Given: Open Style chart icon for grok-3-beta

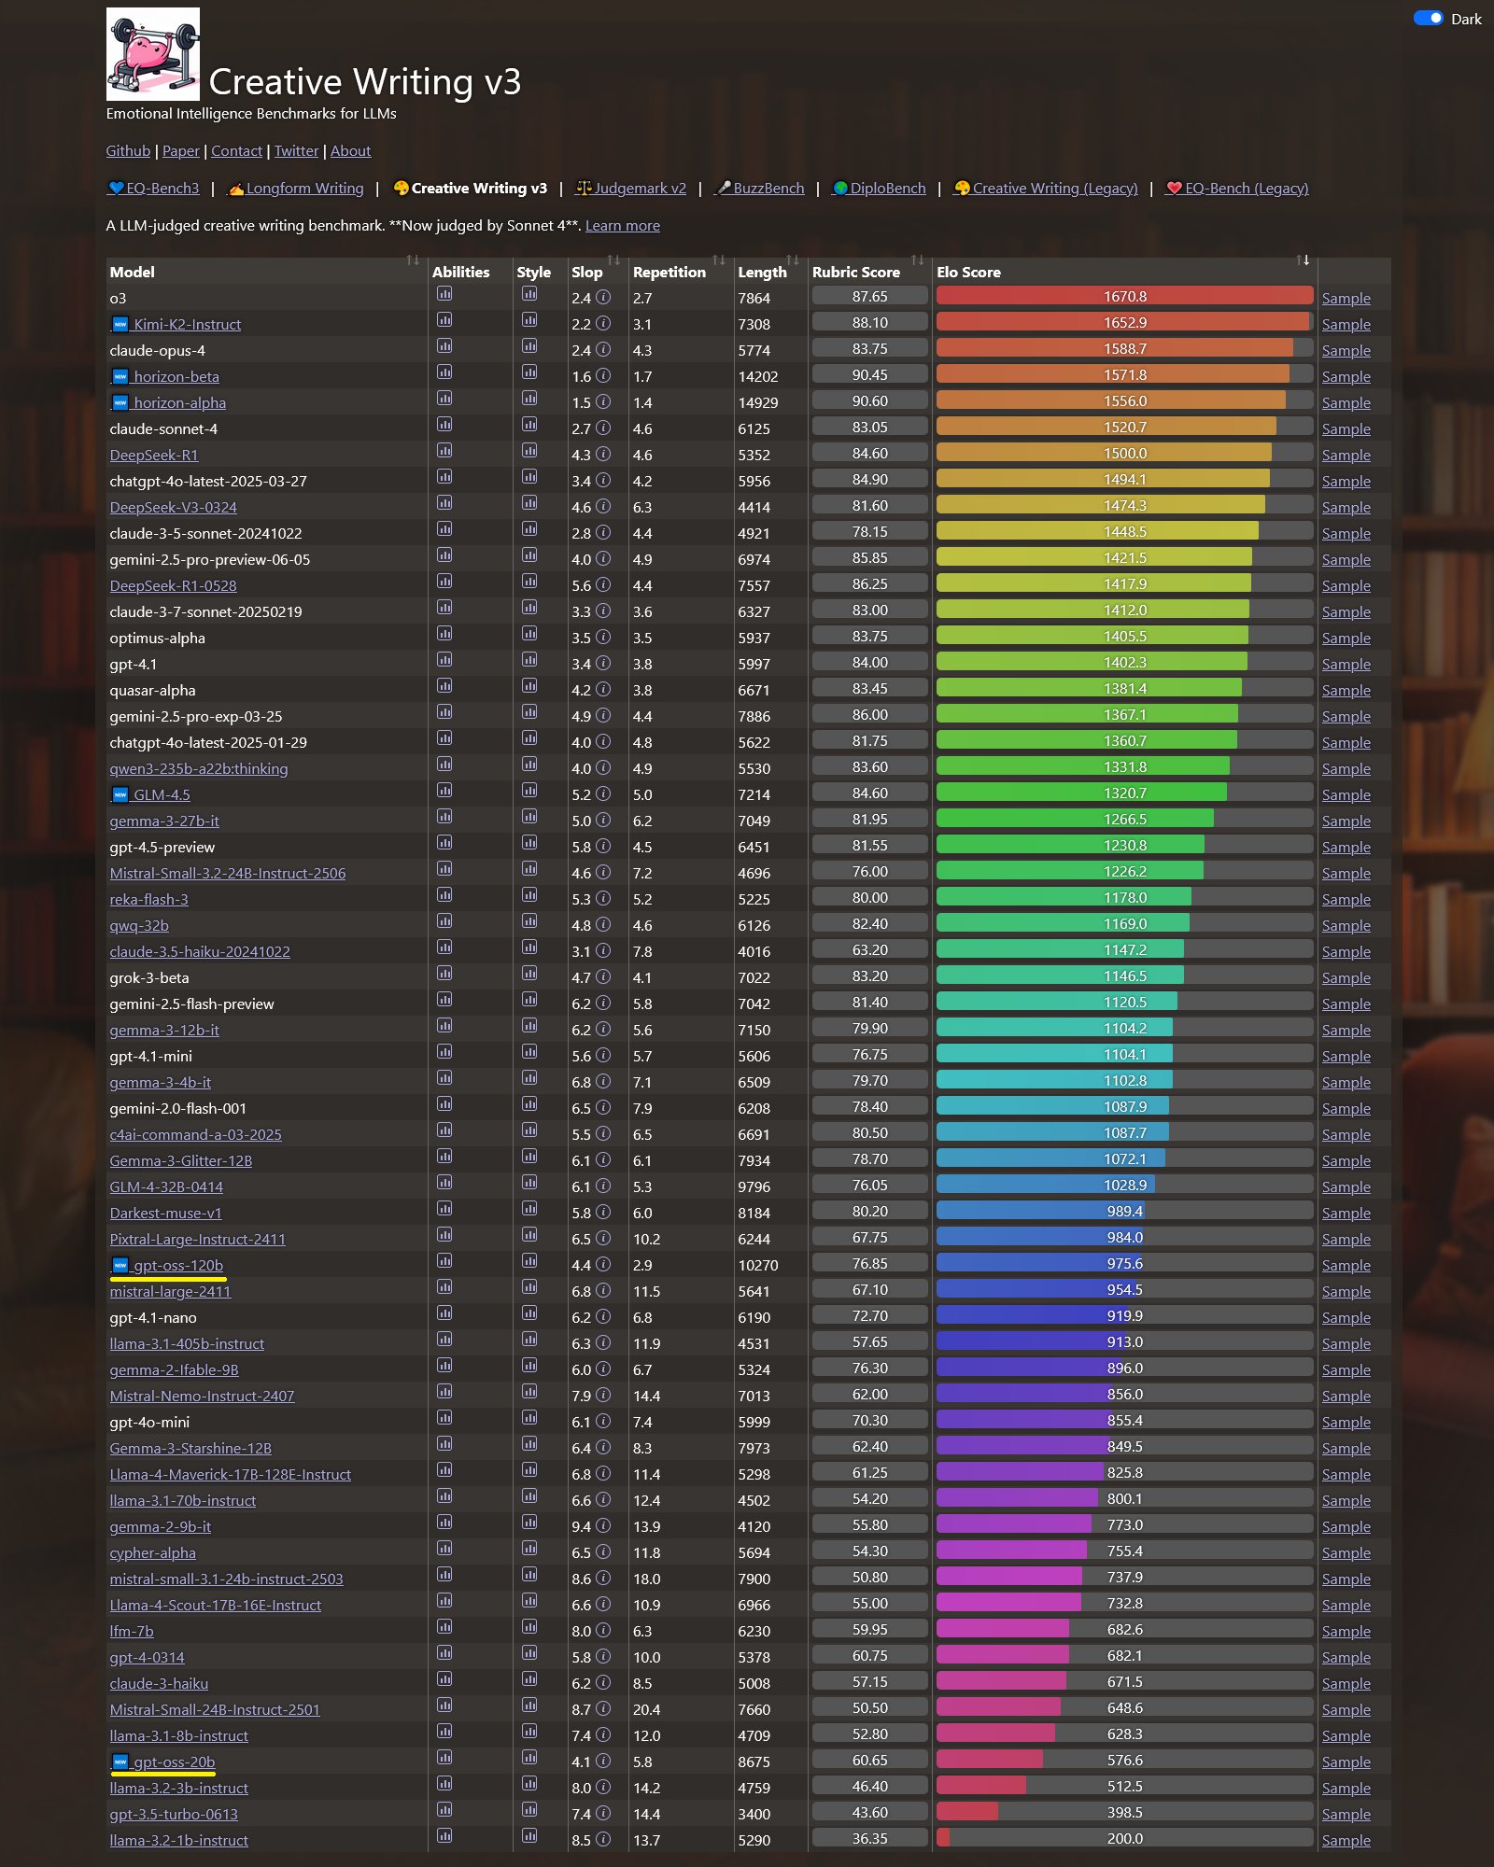Looking at the screenshot, I should coord(529,974).
